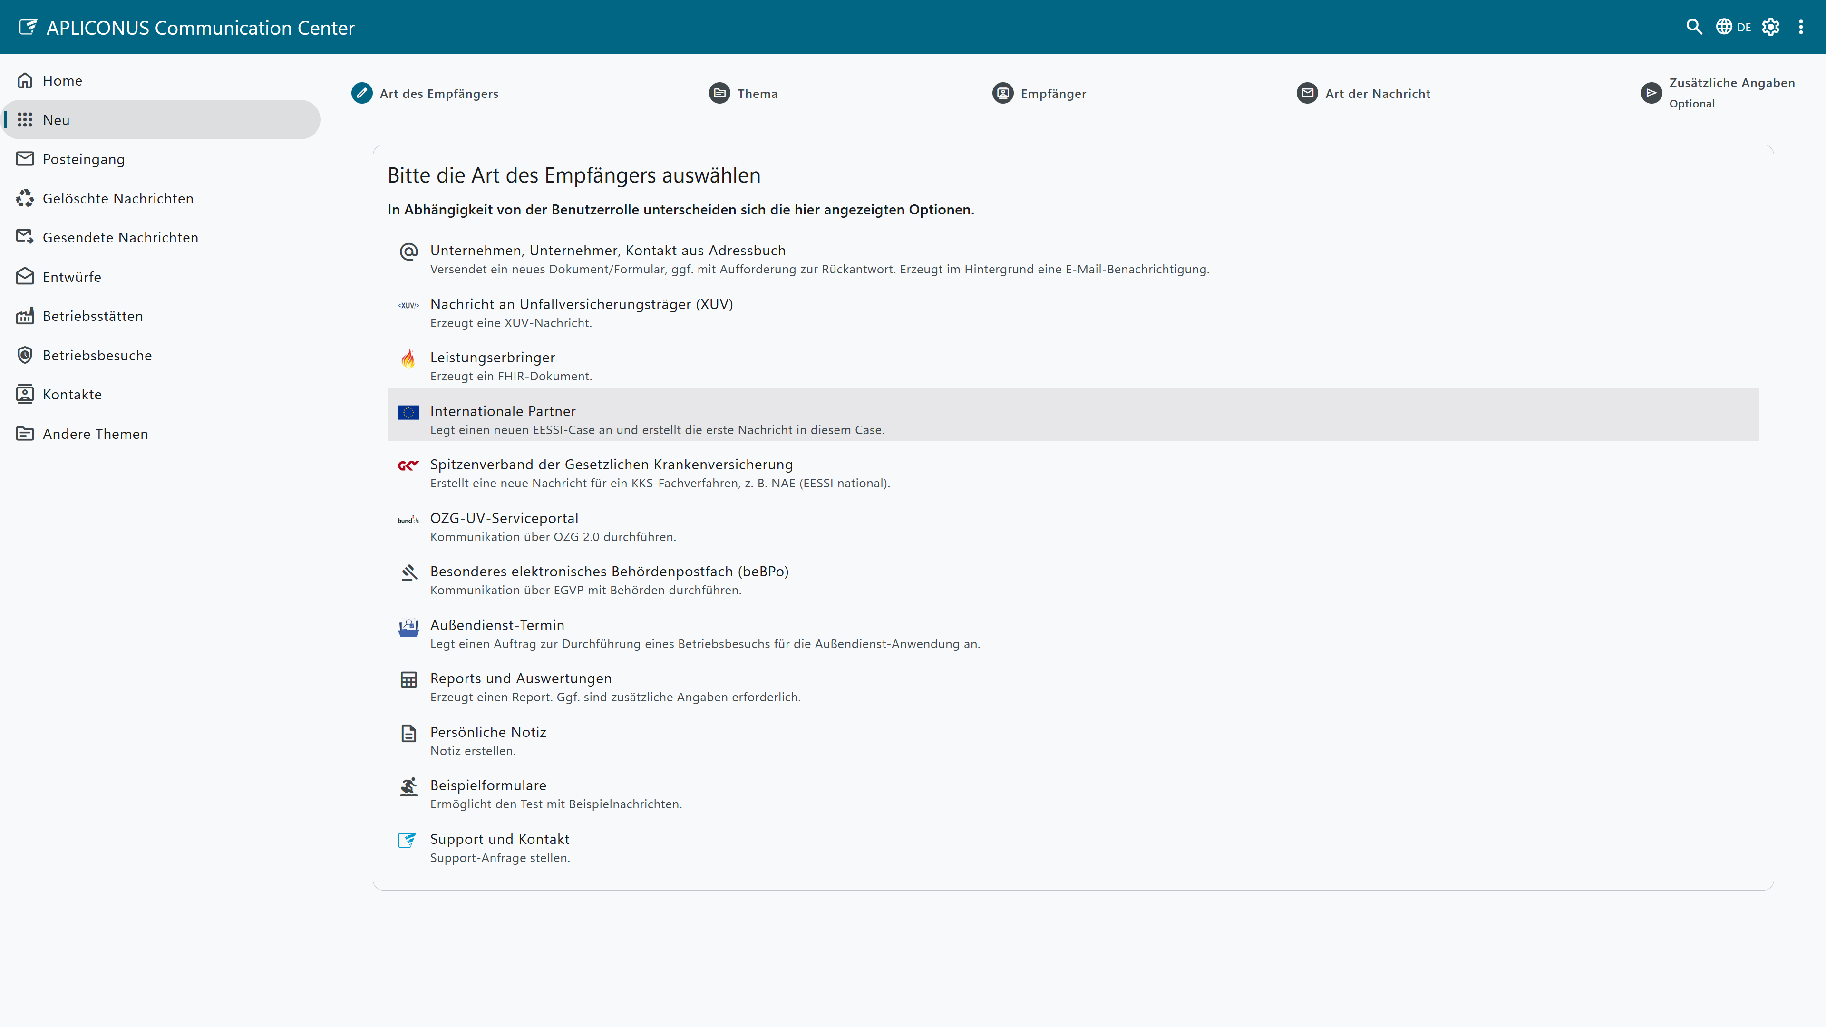Click the EU flag Internationale Partner icon
The width and height of the screenshot is (1826, 1027).
coord(408,413)
